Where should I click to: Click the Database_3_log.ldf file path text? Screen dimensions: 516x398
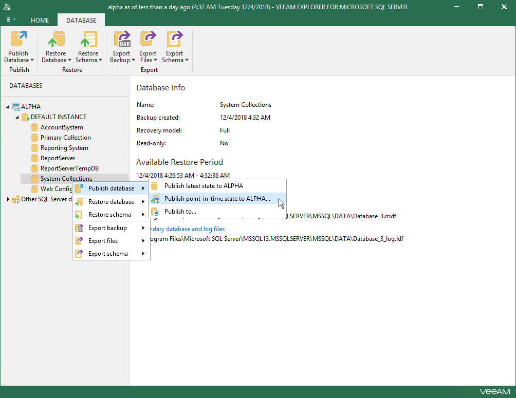(x=277, y=239)
